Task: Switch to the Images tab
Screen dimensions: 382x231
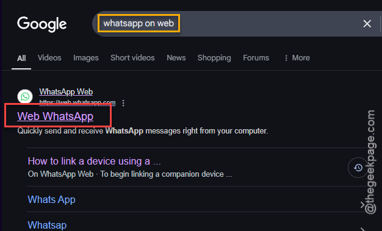Action: click(x=86, y=58)
